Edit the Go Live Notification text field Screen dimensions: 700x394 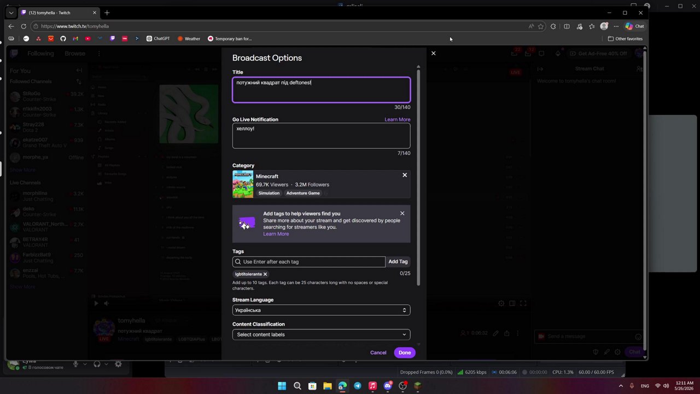click(321, 136)
